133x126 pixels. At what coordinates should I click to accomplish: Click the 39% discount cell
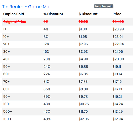click(47, 97)
